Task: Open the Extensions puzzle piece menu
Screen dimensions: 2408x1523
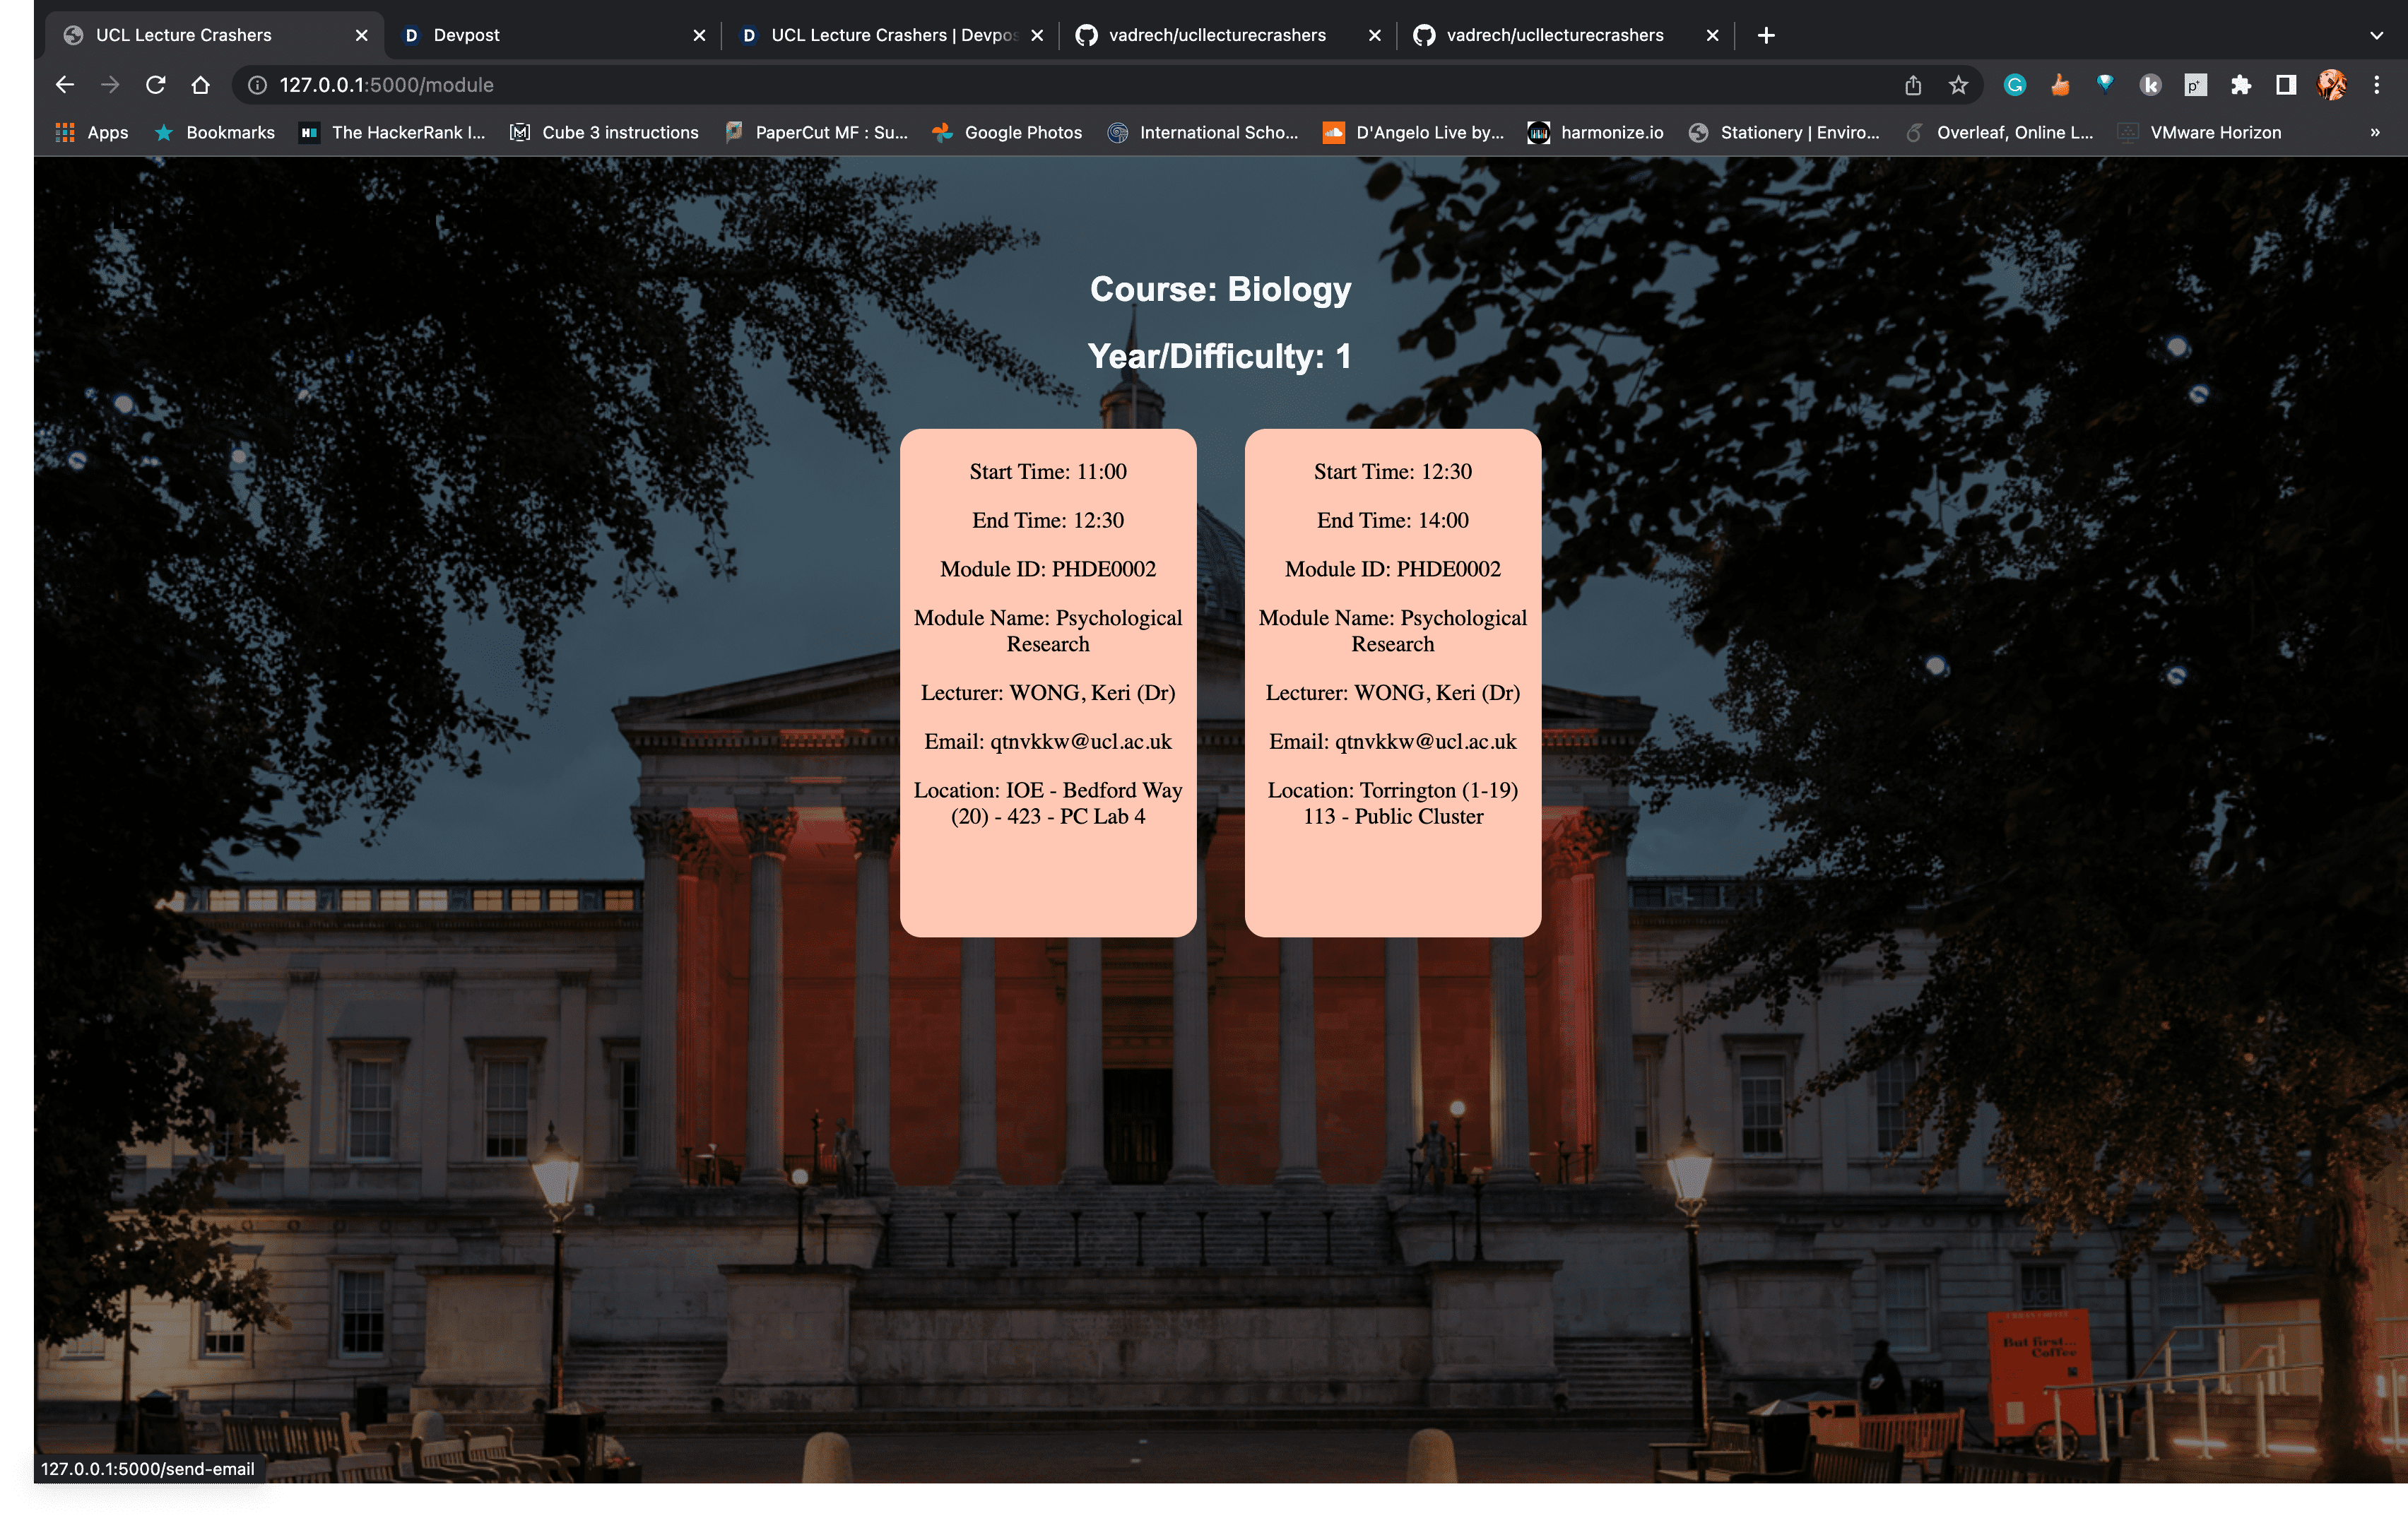Action: [x=2240, y=85]
